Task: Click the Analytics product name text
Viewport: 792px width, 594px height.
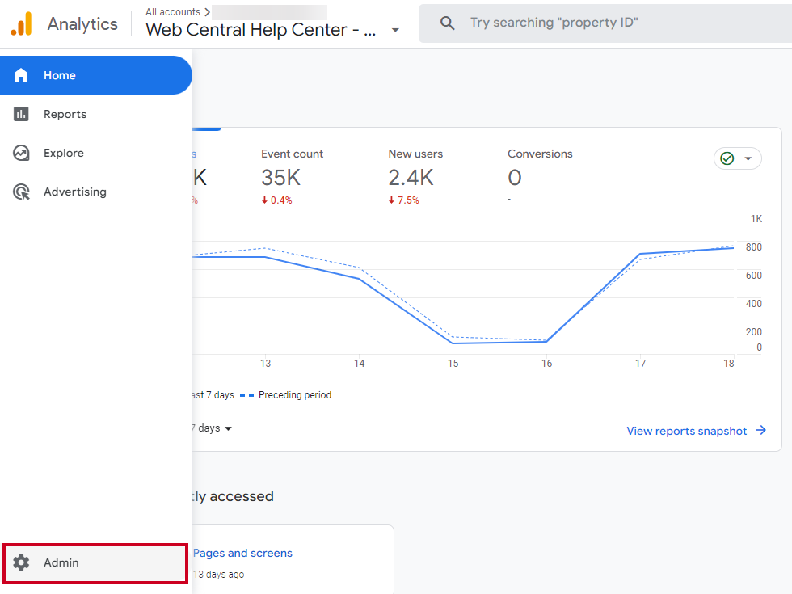Action: [x=82, y=24]
